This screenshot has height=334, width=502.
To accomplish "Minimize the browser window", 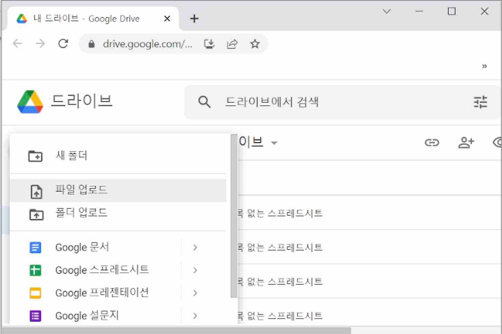I will (419, 11).
